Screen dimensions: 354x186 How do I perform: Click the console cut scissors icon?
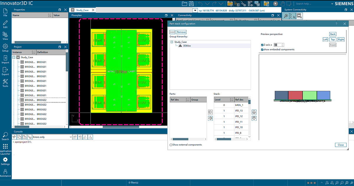pos(14,137)
